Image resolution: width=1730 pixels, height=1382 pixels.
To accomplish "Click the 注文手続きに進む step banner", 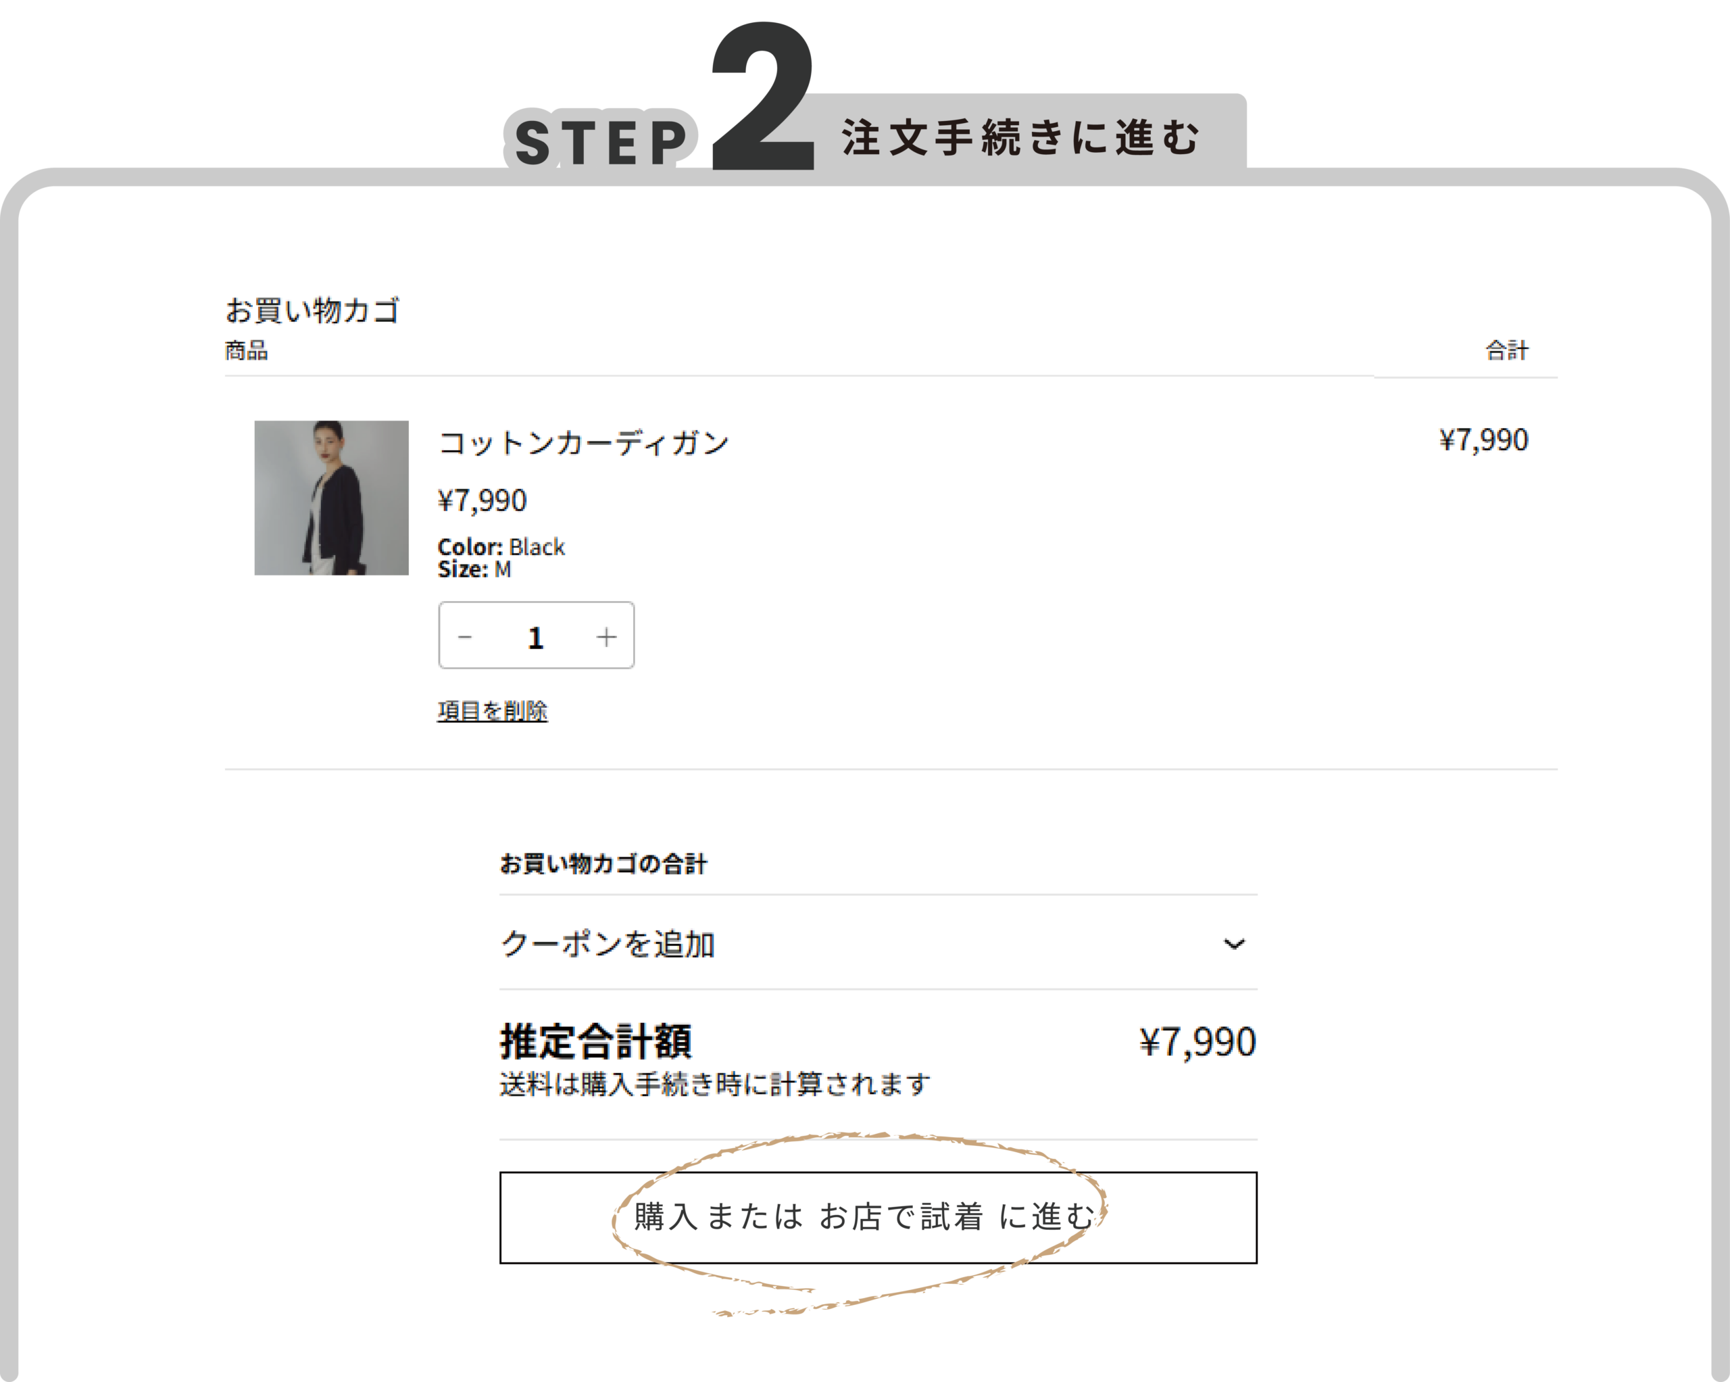I will pos(1020,137).
